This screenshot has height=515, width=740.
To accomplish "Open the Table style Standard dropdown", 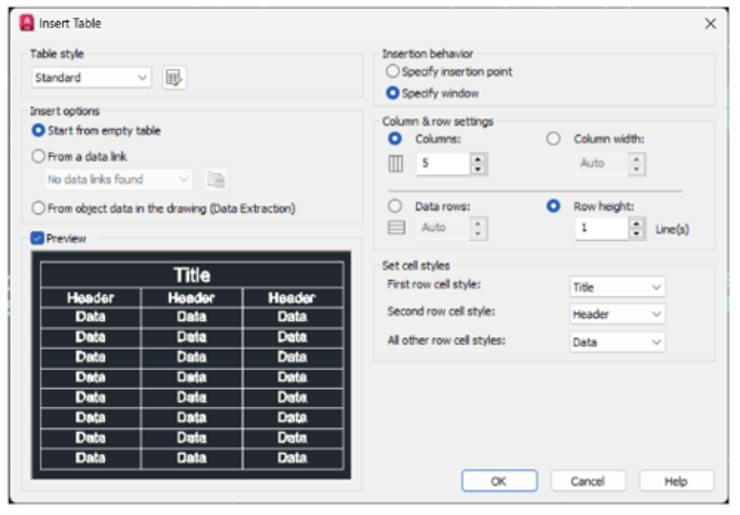I will pyautogui.click(x=92, y=78).
